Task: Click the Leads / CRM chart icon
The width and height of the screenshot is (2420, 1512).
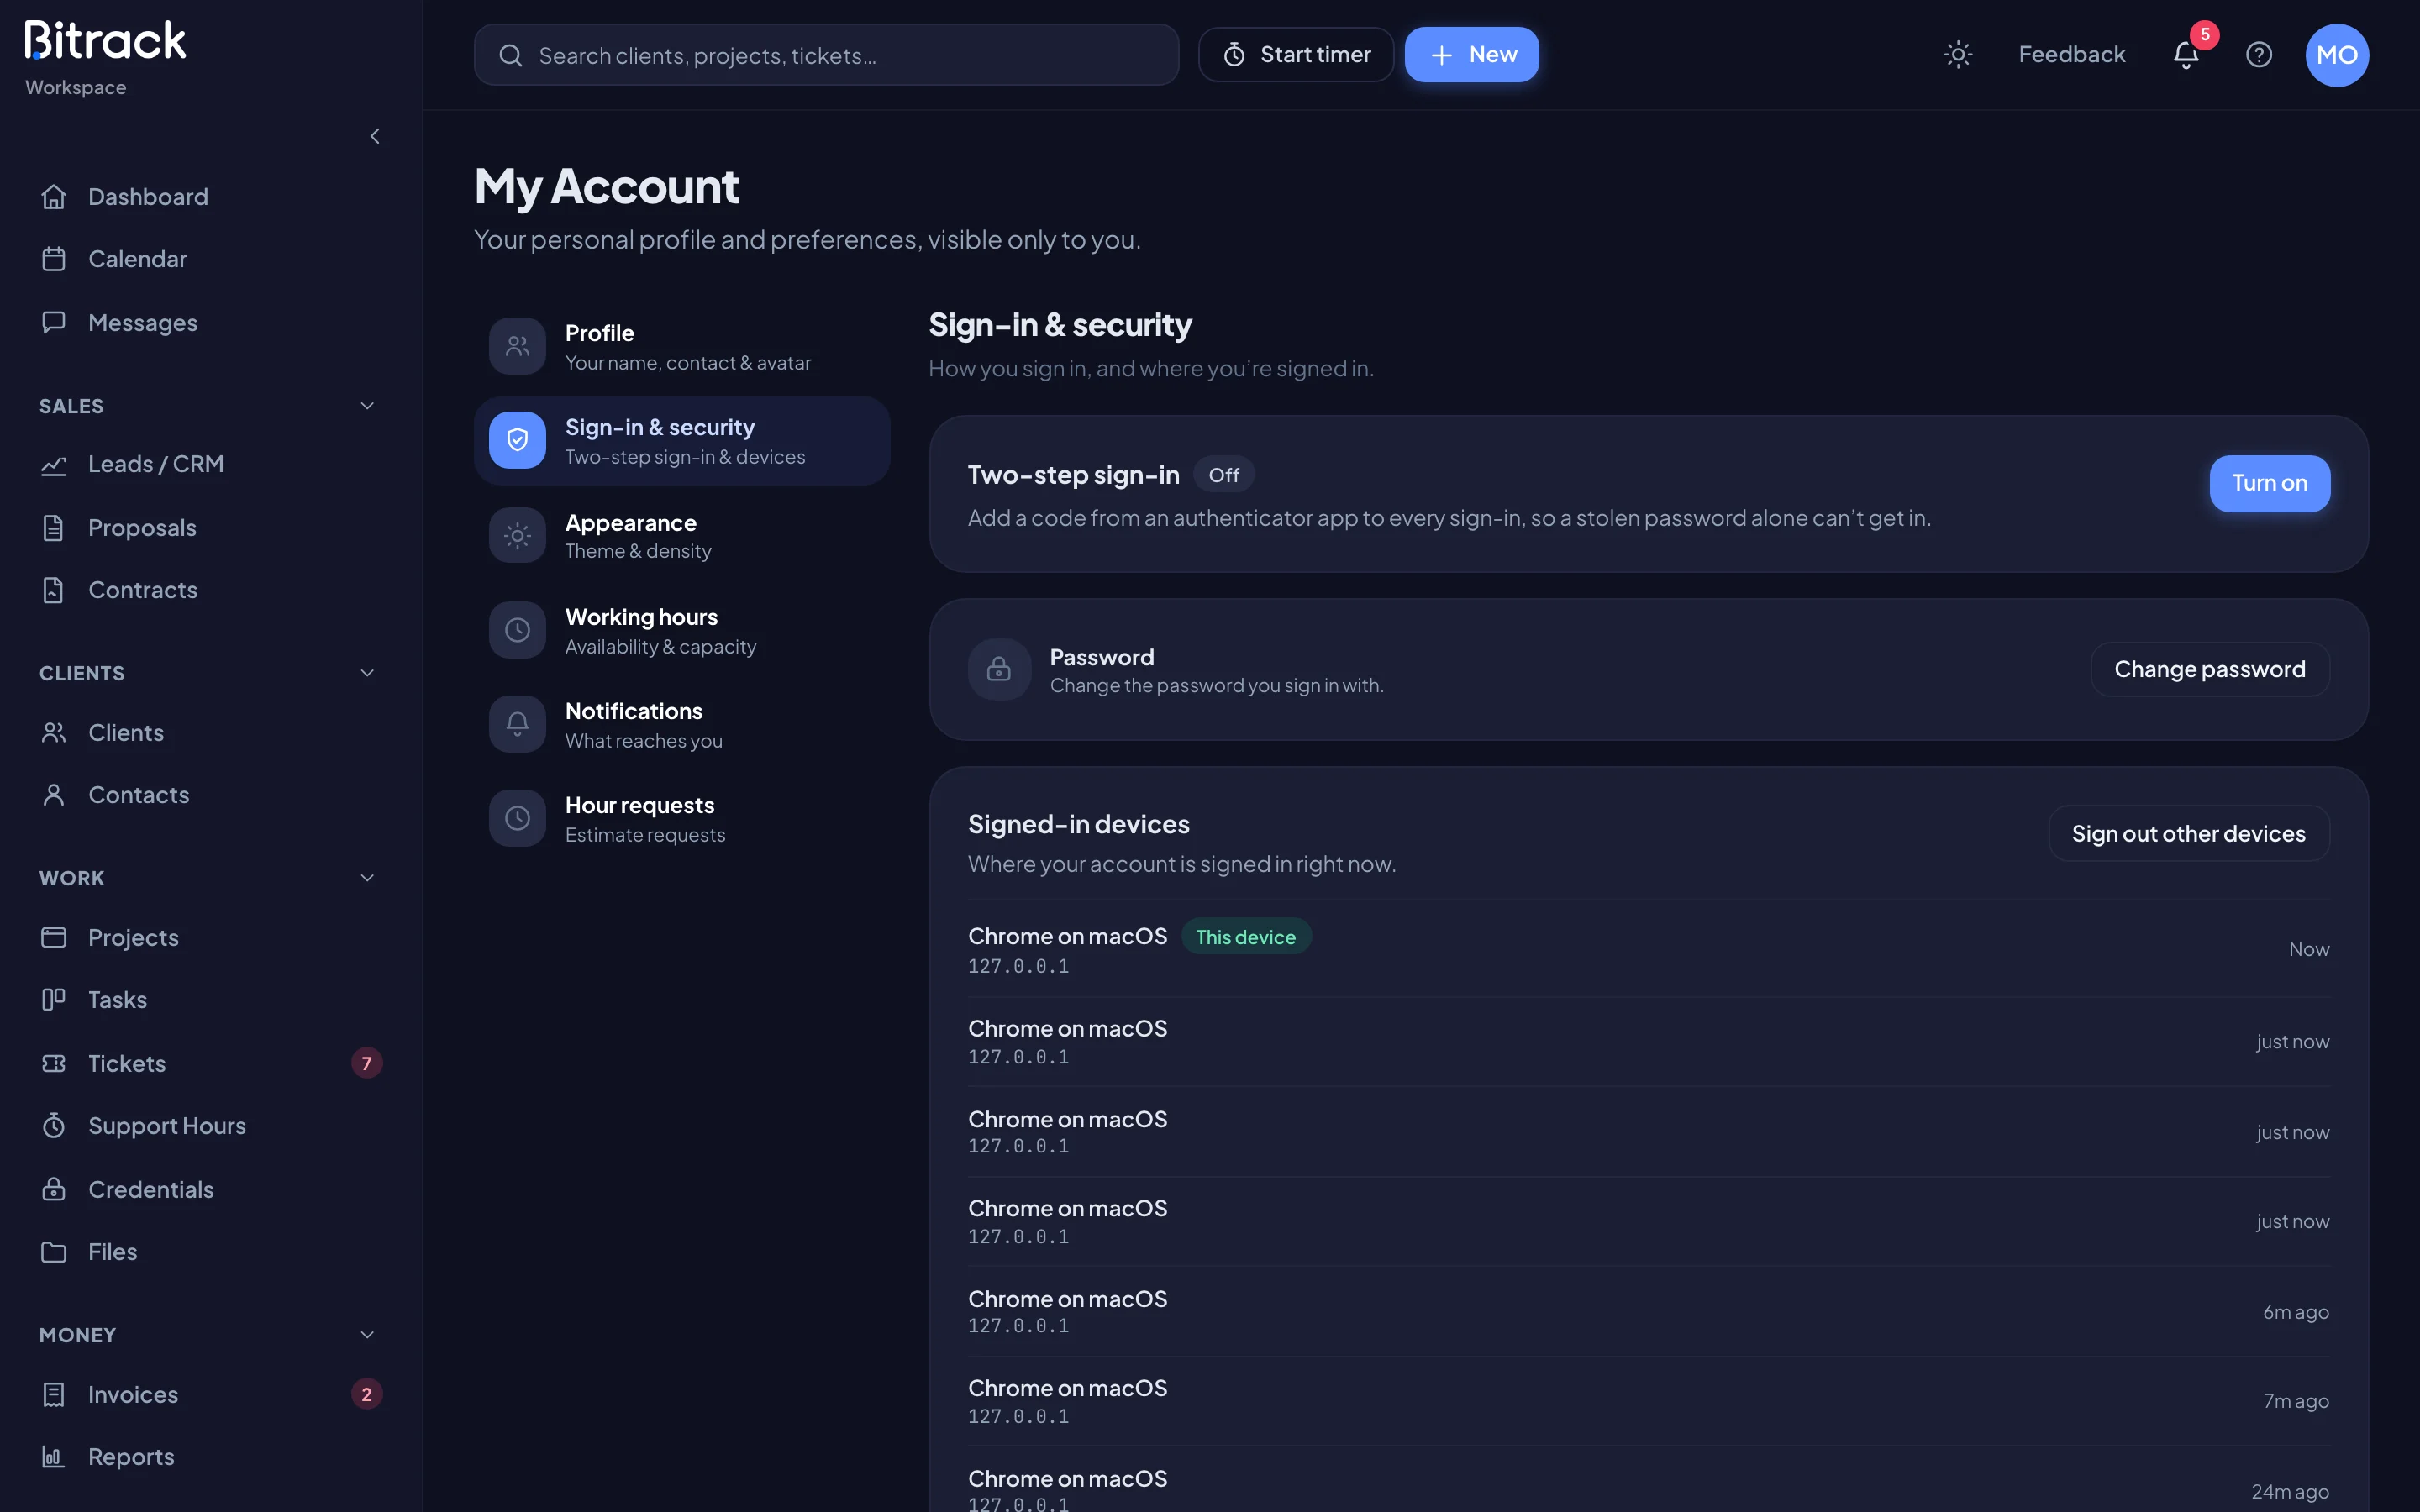Action: 54,465
